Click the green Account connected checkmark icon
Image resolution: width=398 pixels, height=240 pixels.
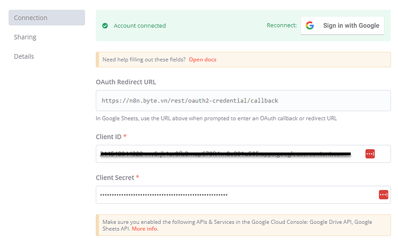pyautogui.click(x=105, y=26)
